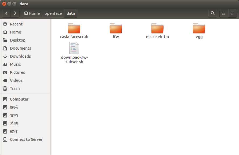The width and height of the screenshot is (239, 155).
Task: Open Documents in the sidebar
Action: [25, 48]
